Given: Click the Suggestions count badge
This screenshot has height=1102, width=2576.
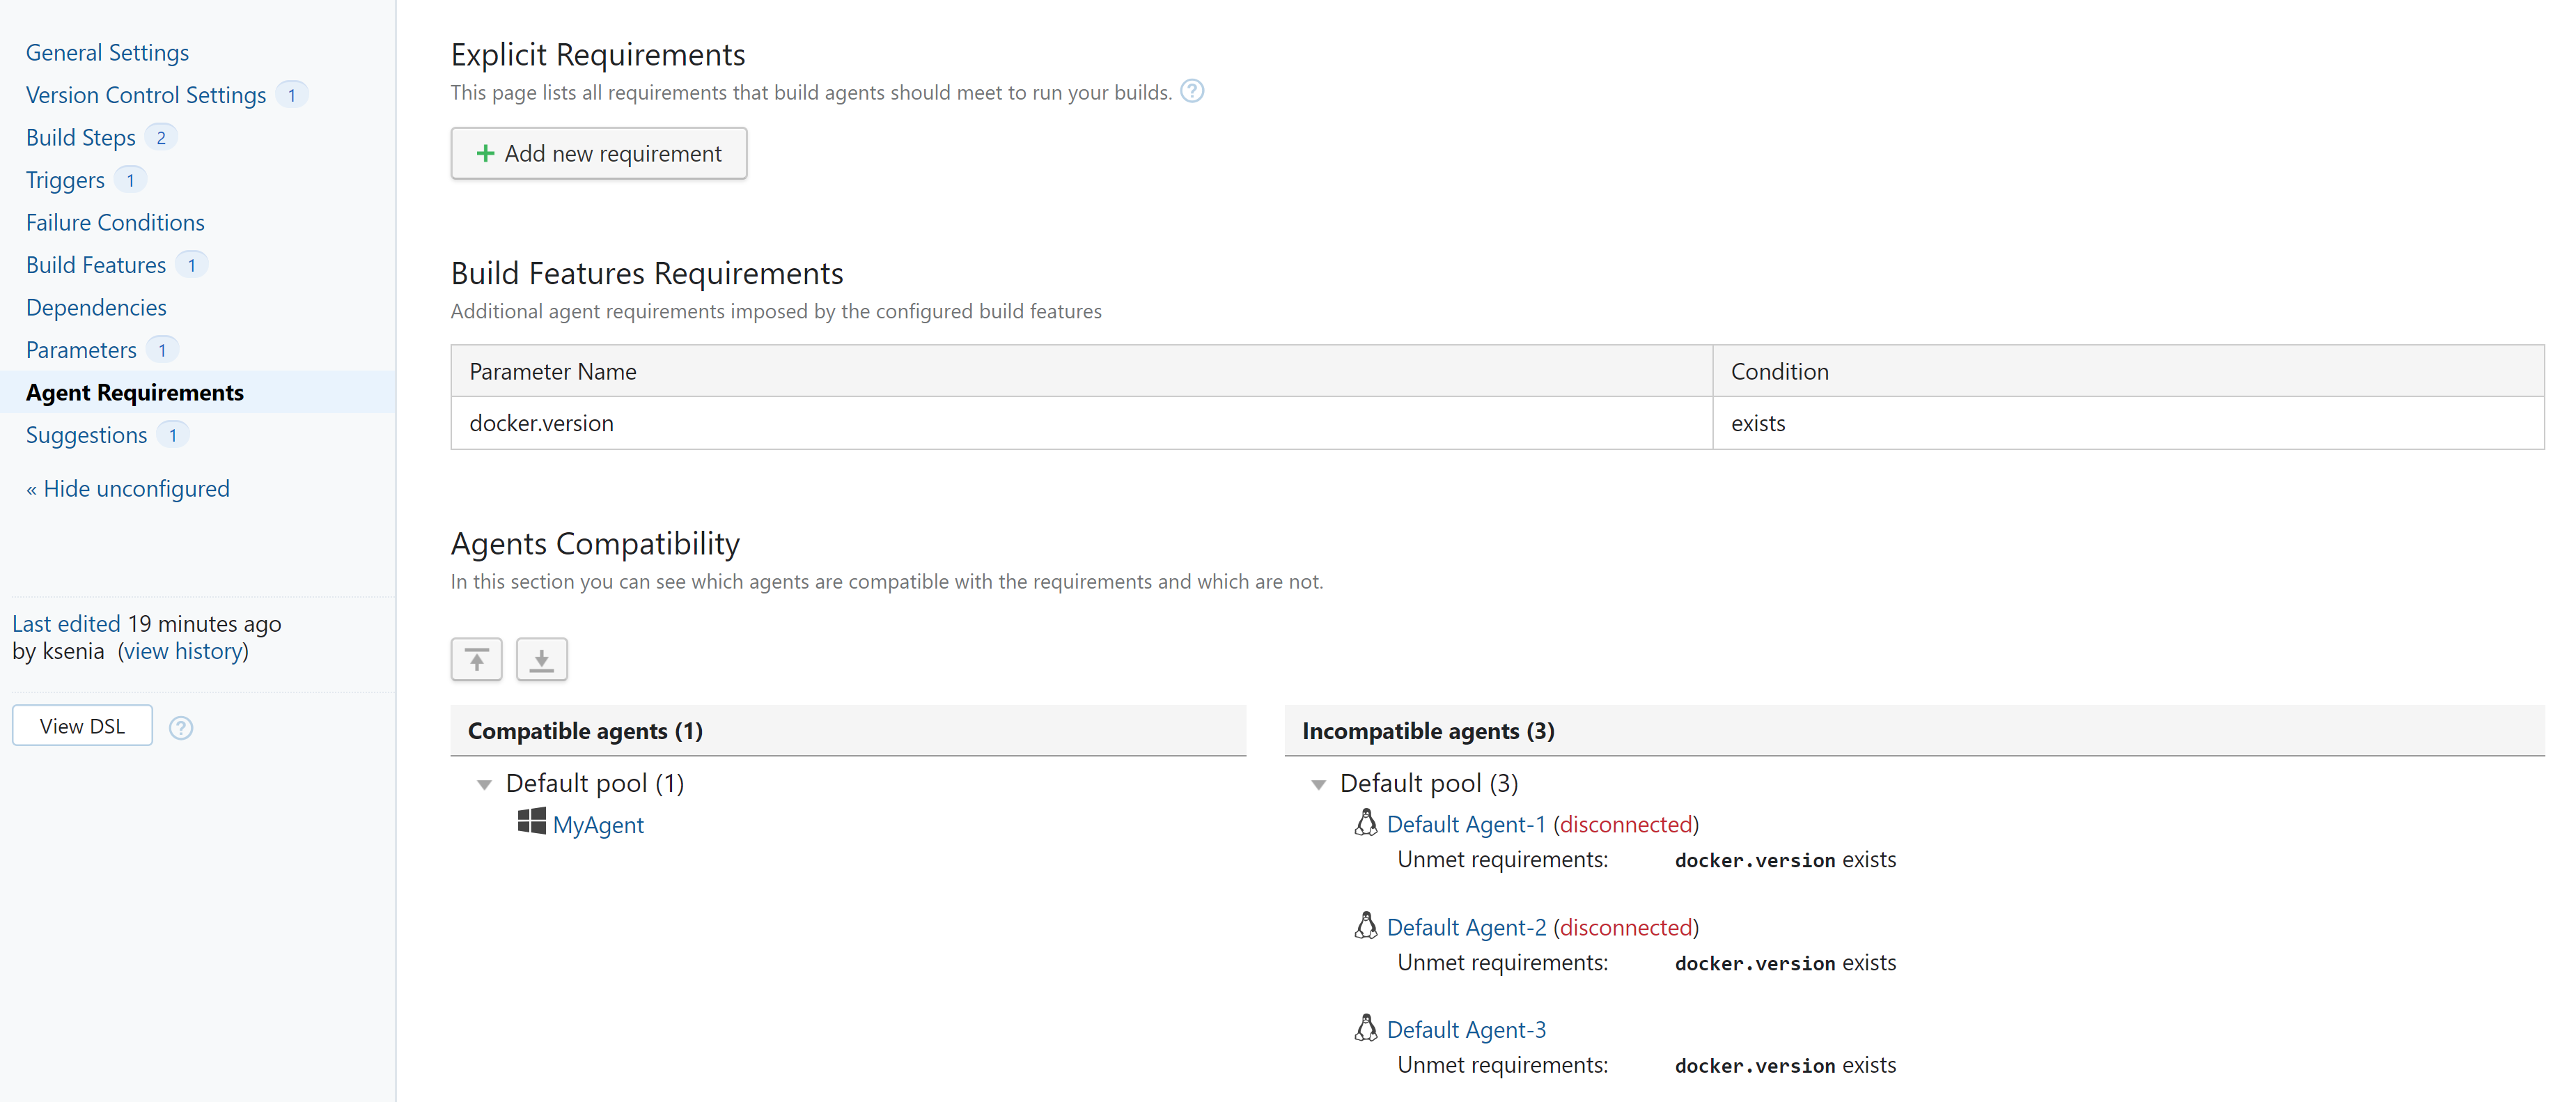Looking at the screenshot, I should [173, 435].
